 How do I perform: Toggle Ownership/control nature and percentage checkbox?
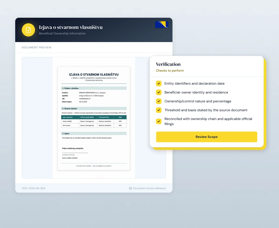159,101
